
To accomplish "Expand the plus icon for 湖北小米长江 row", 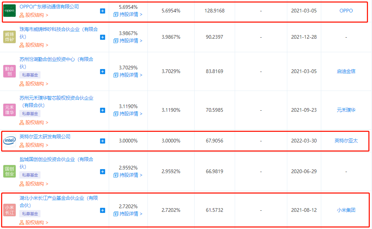I will (103, 210).
